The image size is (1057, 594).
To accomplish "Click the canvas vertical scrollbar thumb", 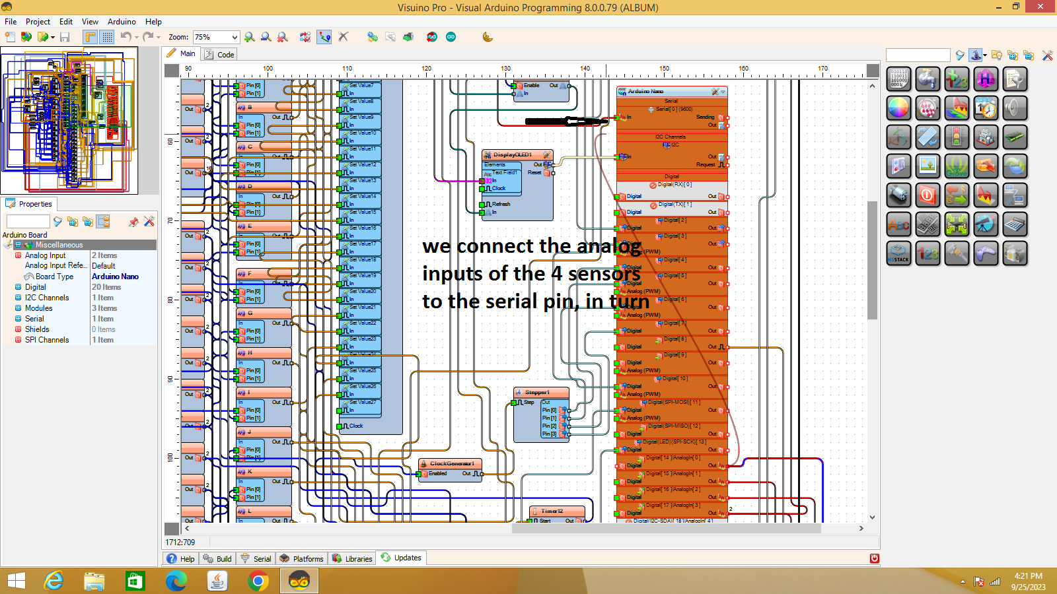I will [872, 260].
